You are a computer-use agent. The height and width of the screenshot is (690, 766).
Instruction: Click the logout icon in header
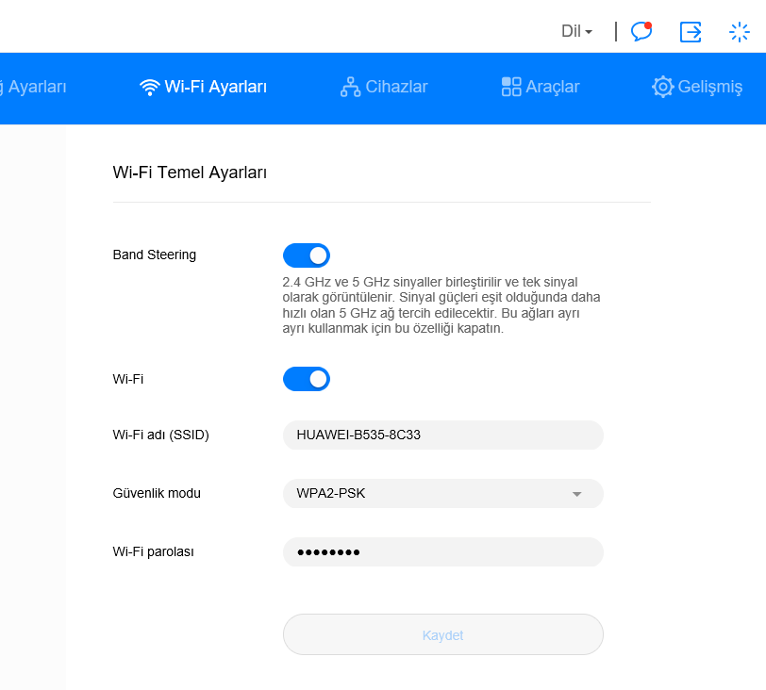pos(691,31)
